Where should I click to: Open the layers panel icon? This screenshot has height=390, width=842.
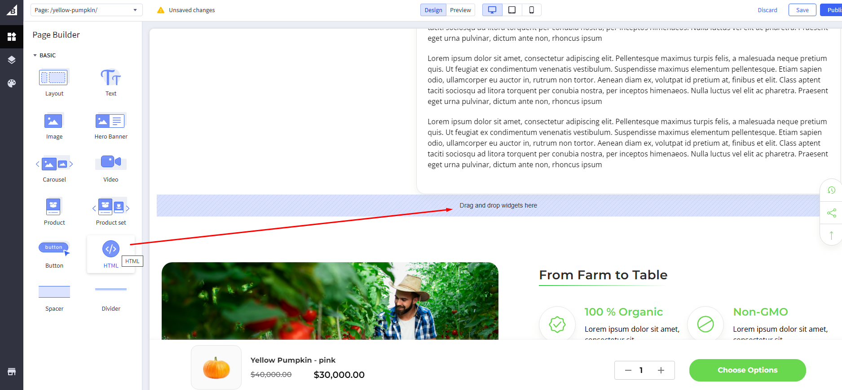click(12, 60)
